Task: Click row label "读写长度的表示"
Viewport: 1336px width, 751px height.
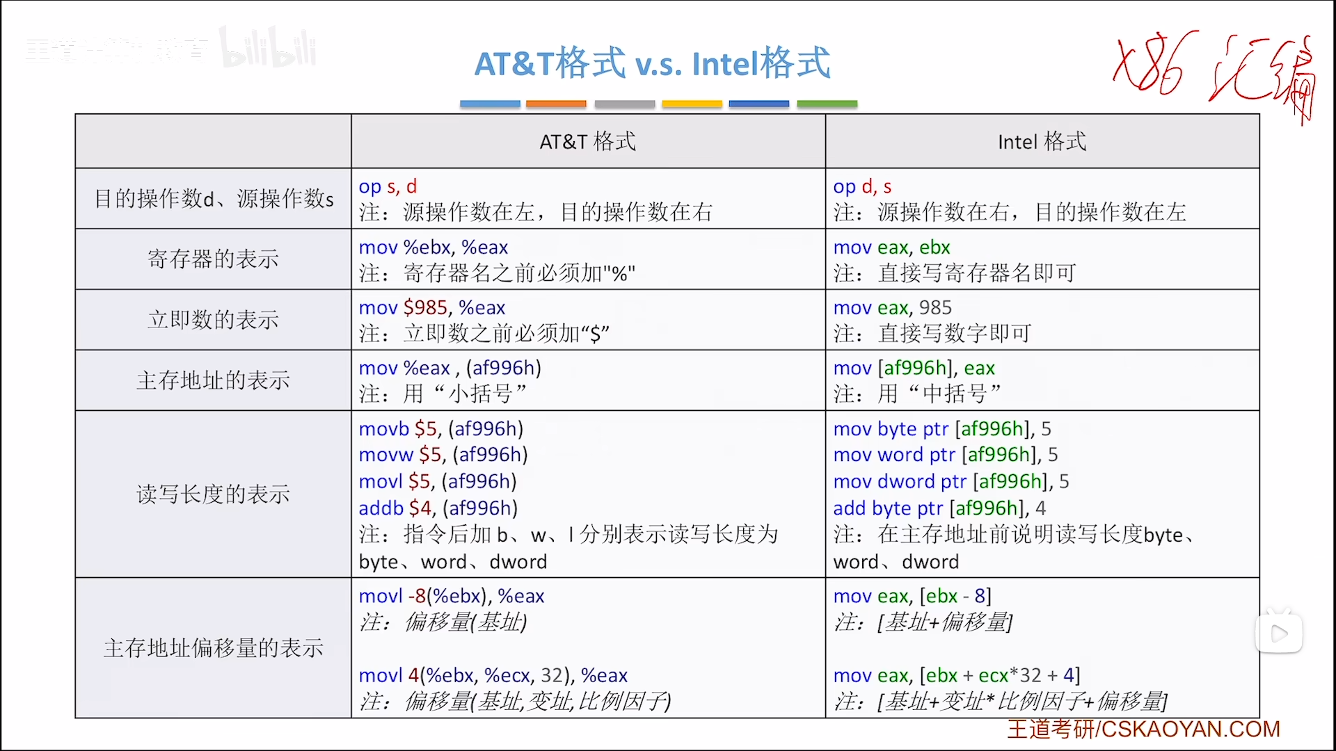Action: click(214, 494)
